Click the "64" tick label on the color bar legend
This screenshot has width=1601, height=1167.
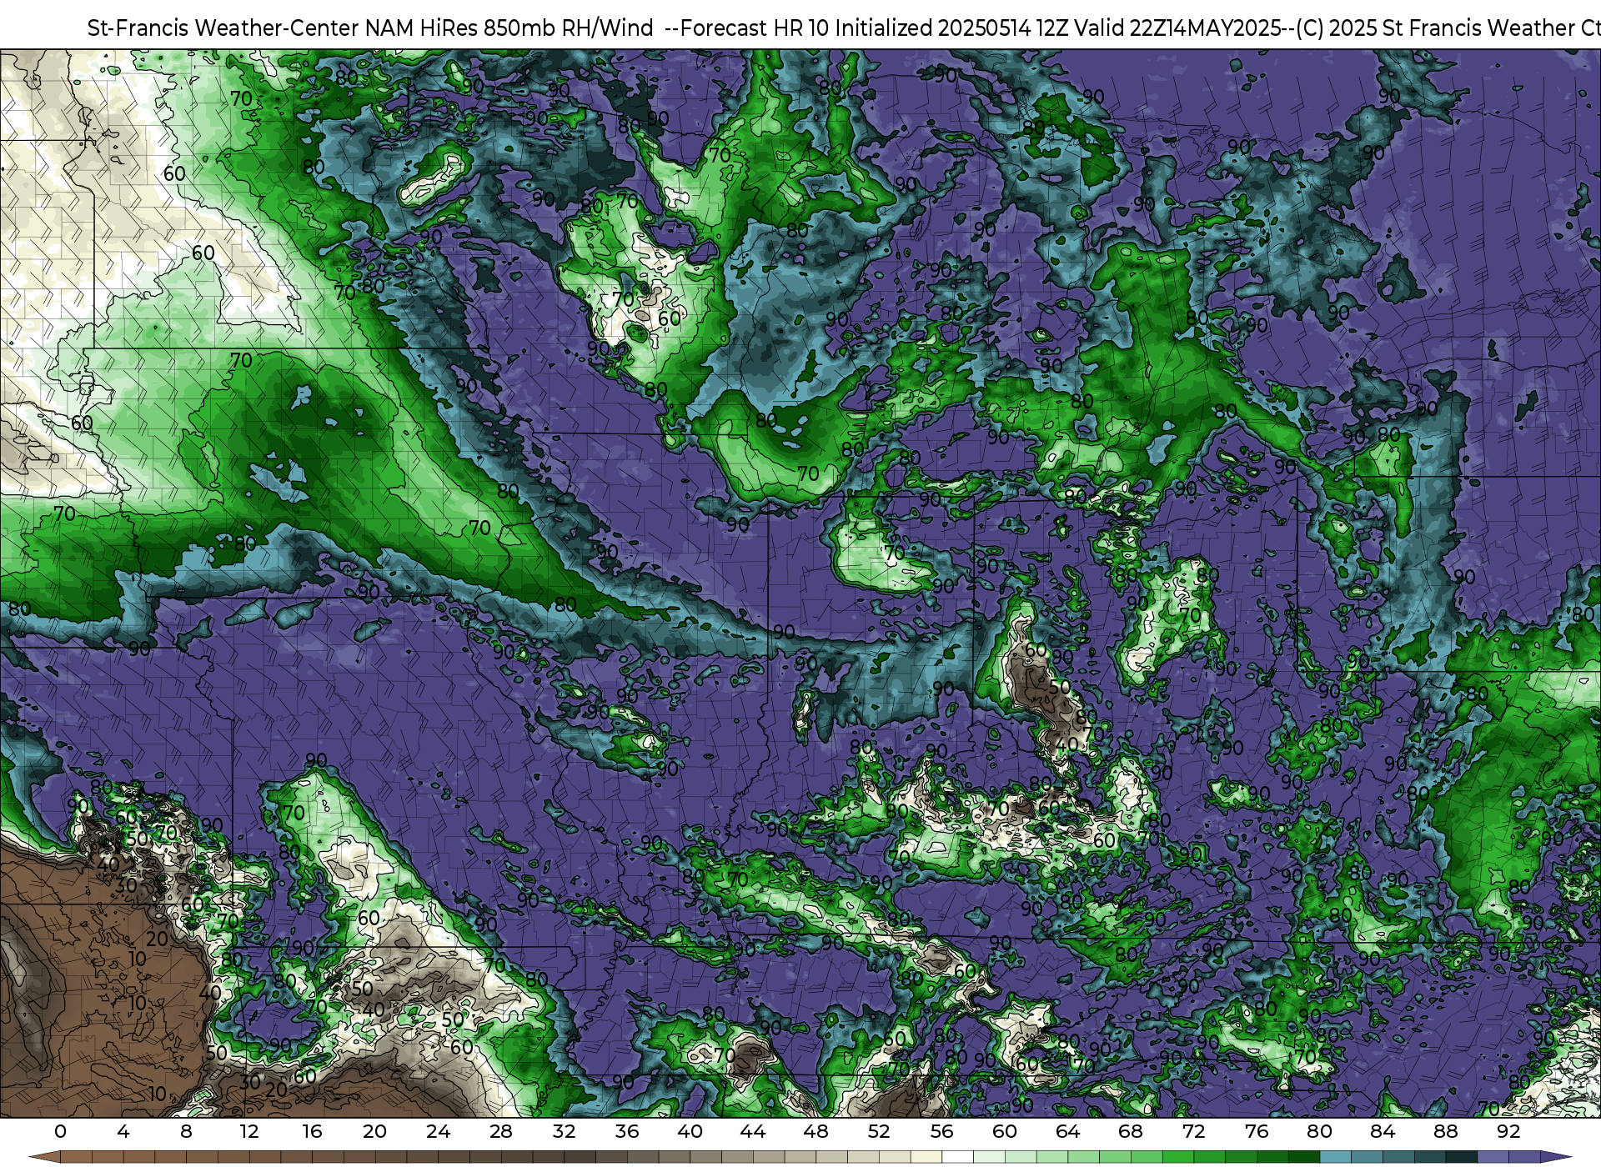pos(1067,1131)
